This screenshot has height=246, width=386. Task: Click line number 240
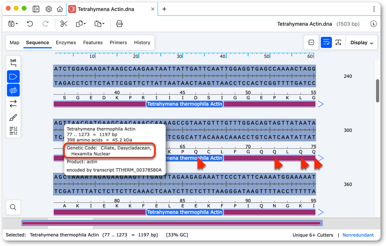(348, 76)
